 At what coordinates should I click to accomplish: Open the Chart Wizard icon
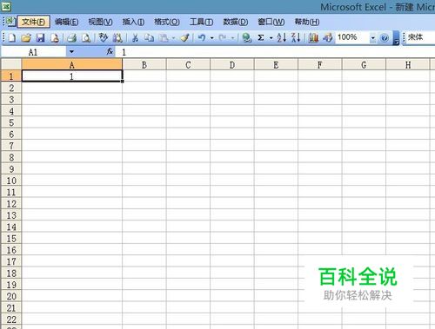313,37
